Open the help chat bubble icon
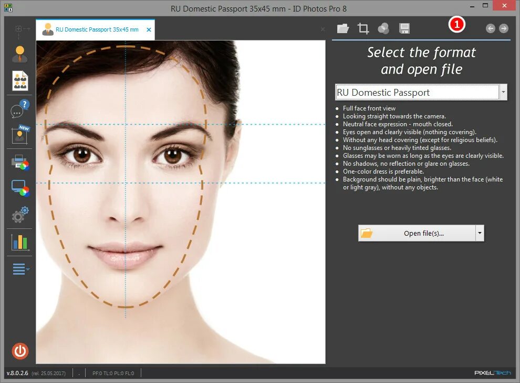520x383 pixels. pyautogui.click(x=20, y=108)
